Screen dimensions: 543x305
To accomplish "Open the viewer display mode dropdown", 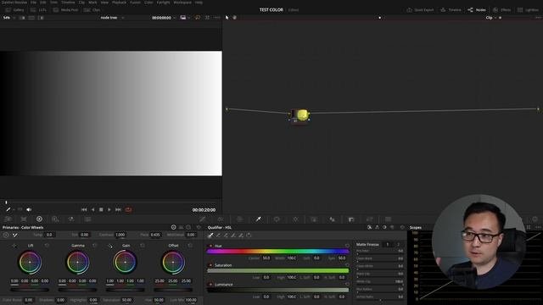I will (184, 18).
